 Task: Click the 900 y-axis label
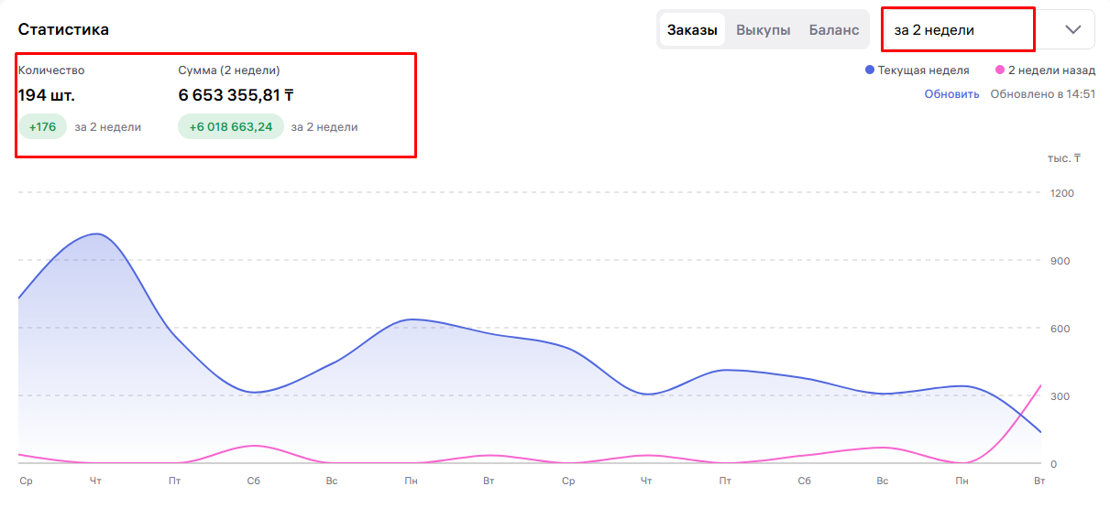point(1061,261)
